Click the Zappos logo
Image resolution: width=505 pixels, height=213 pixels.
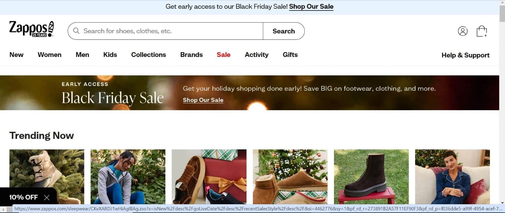(x=32, y=29)
